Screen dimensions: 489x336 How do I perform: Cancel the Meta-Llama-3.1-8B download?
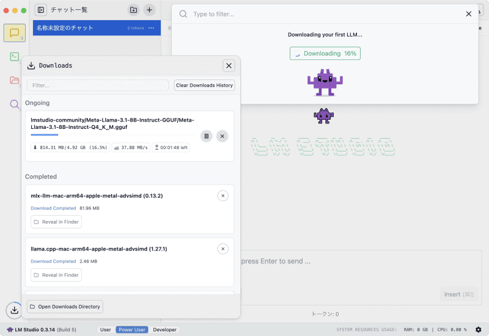click(x=222, y=136)
